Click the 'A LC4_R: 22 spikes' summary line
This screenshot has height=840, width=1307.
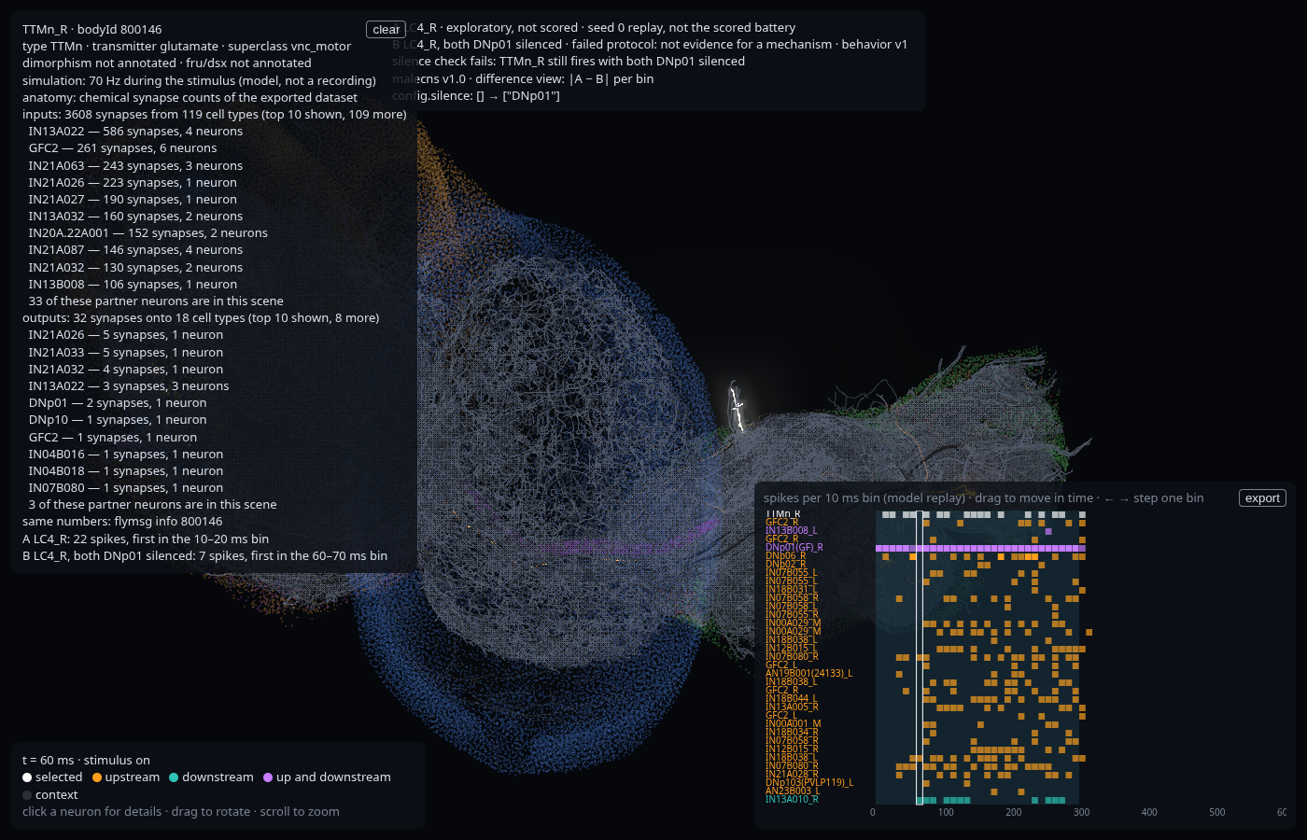click(146, 539)
